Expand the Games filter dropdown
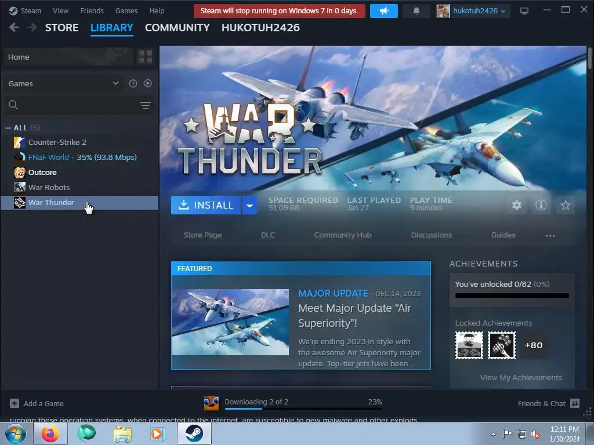Viewport: 594px width, 445px height. tap(63, 83)
